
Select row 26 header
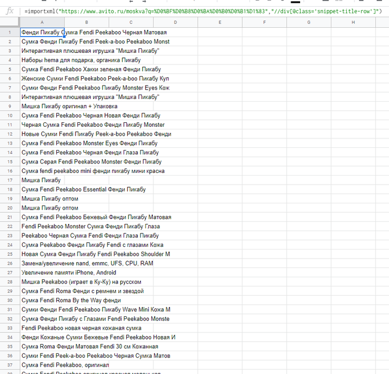(9, 263)
